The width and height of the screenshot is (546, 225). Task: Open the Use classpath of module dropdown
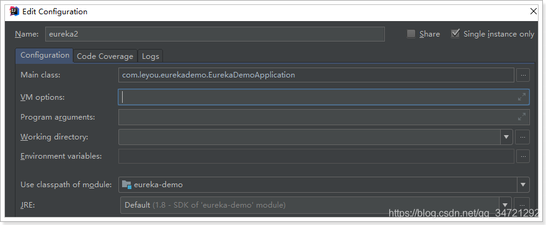click(x=523, y=185)
